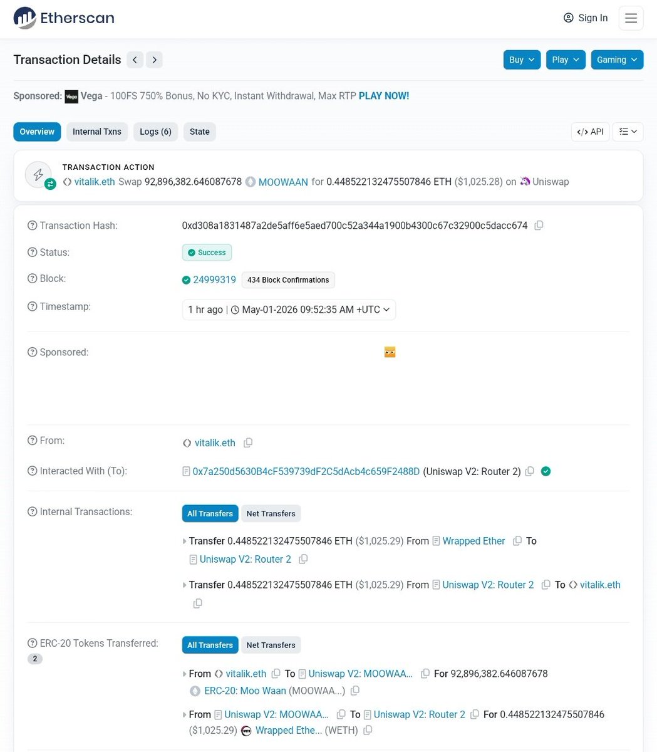This screenshot has width=657, height=752.
Task: Expand the first internal ETH transfer row
Action: point(184,541)
